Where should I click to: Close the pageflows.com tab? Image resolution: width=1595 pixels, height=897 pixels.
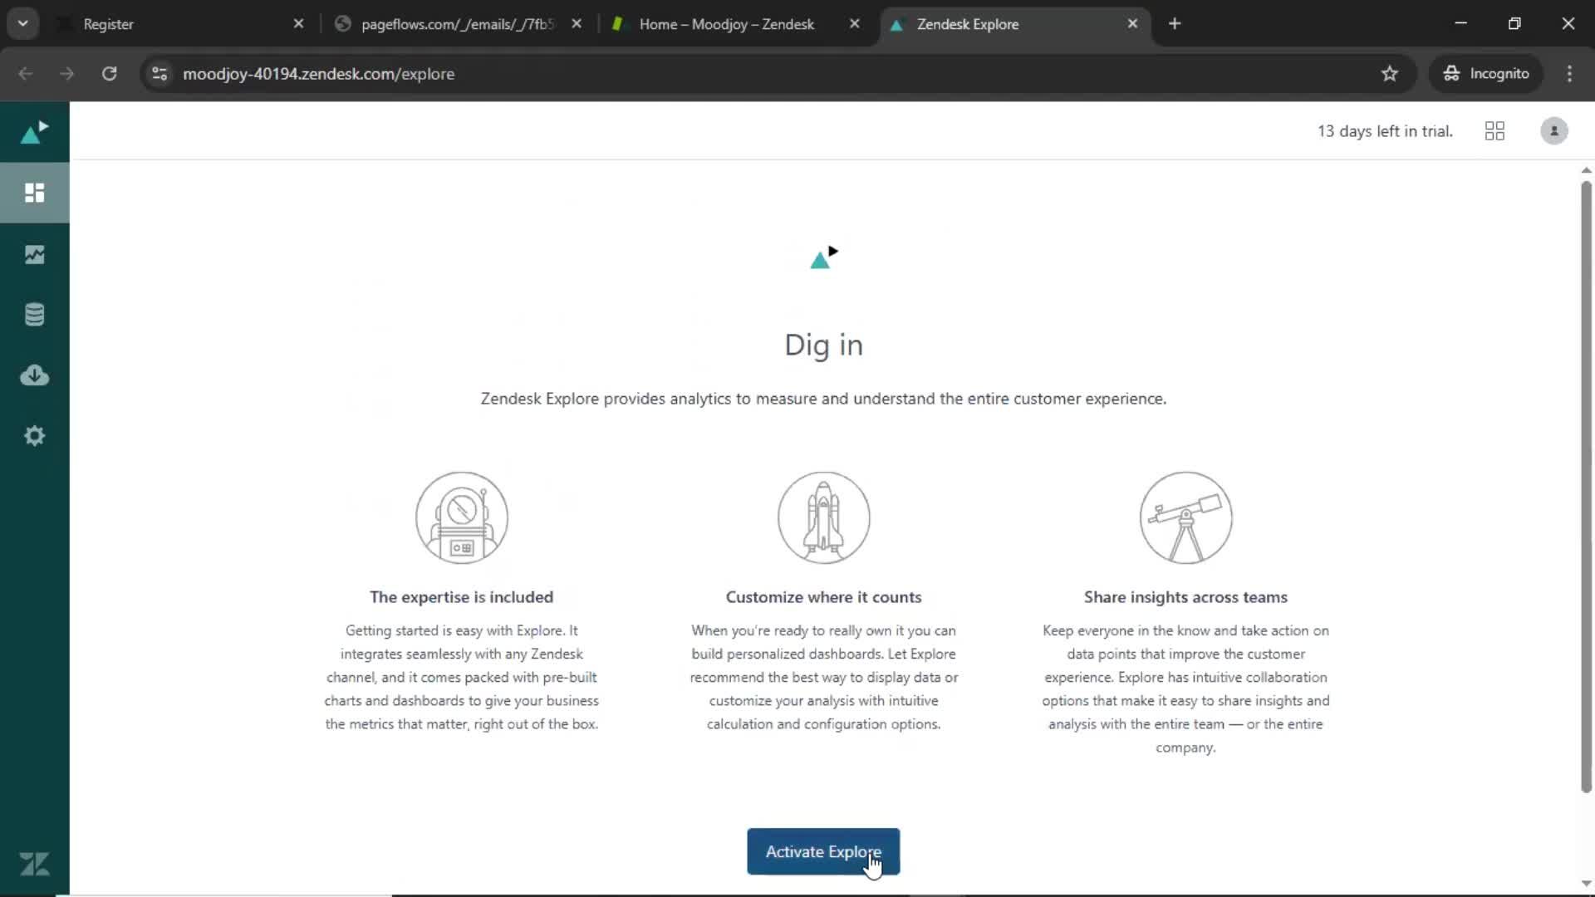pos(577,24)
